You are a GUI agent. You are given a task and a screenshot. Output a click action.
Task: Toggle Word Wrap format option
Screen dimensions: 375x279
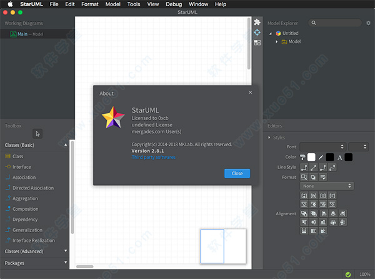click(x=323, y=177)
